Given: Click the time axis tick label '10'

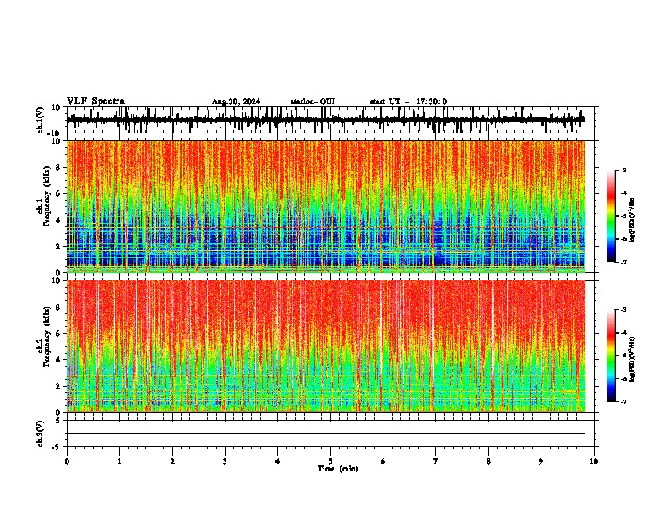Looking at the screenshot, I should click(x=594, y=461).
